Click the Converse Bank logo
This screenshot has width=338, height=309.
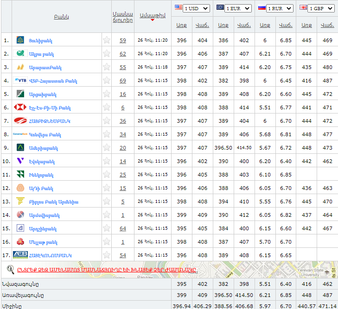[x=20, y=134]
